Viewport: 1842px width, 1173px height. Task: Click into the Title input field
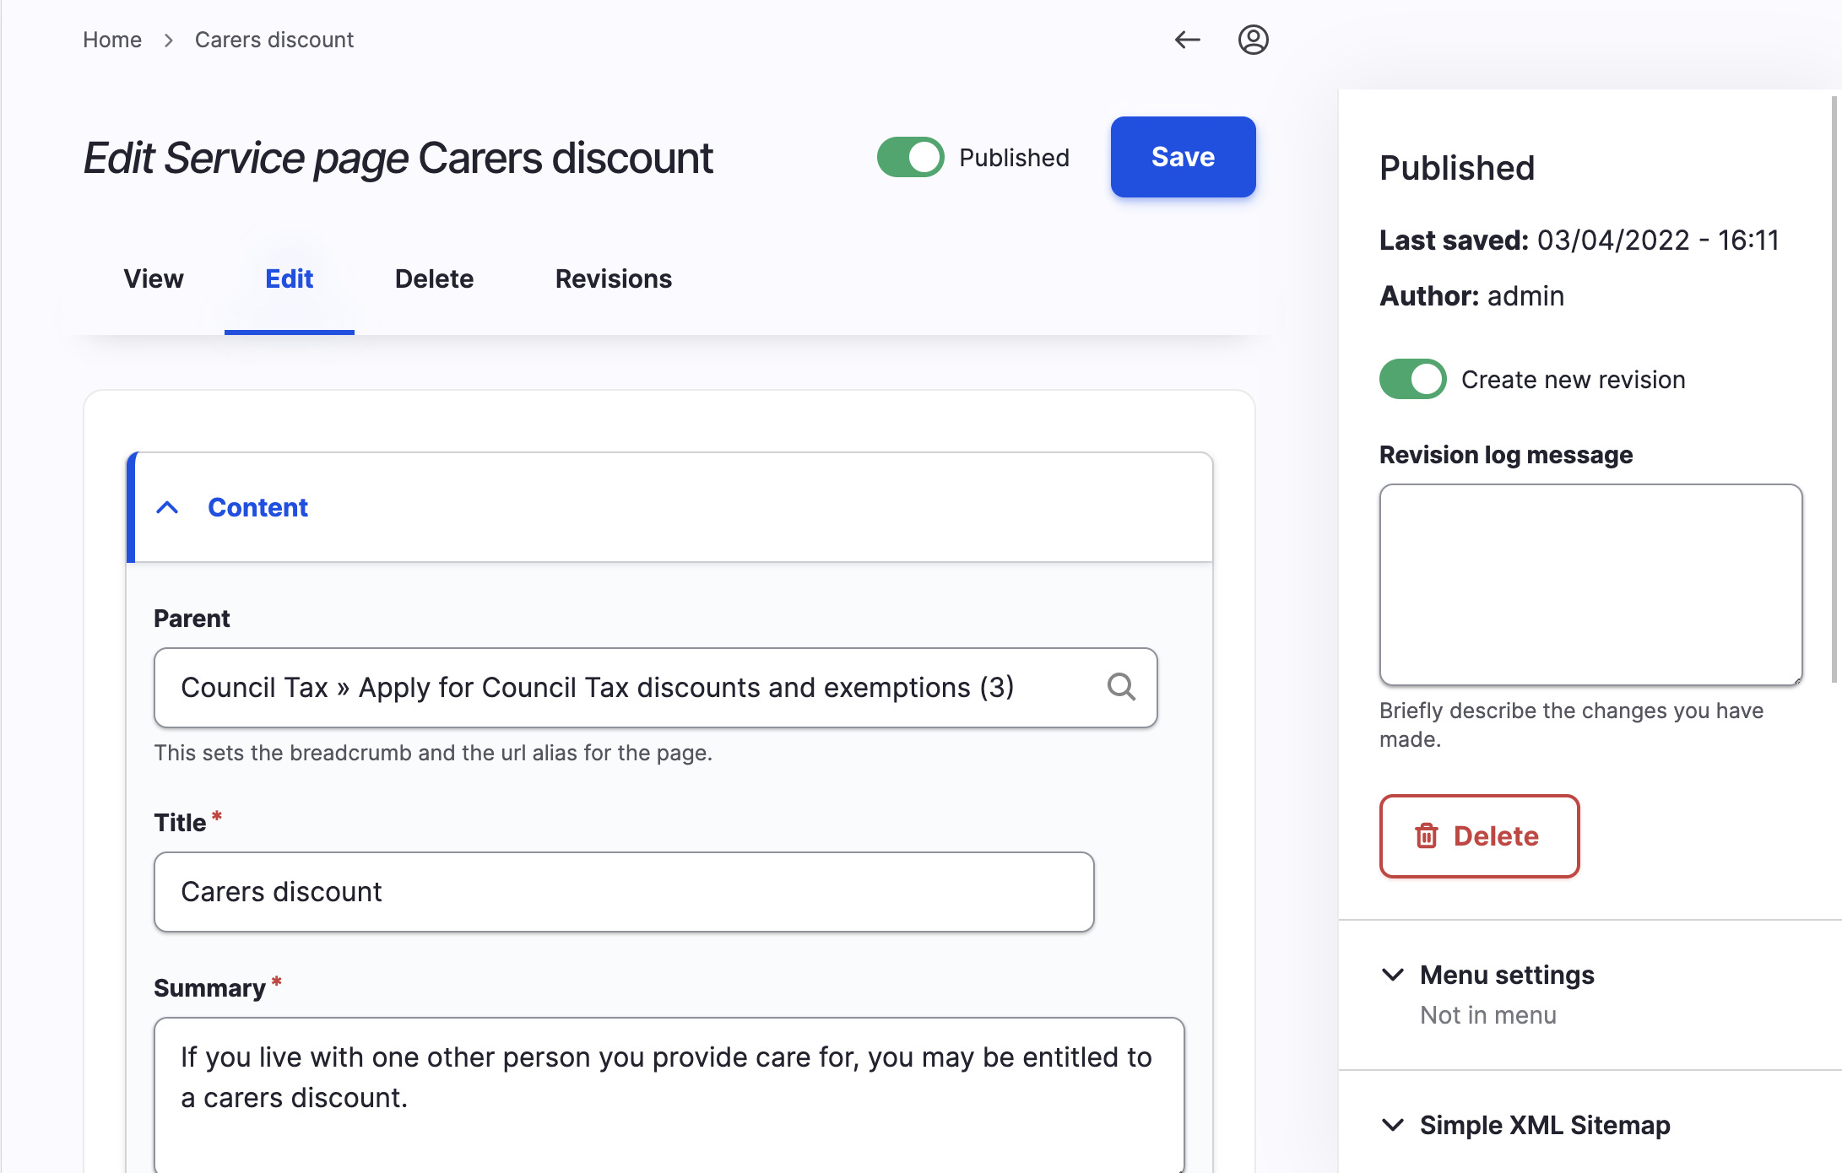point(623,892)
